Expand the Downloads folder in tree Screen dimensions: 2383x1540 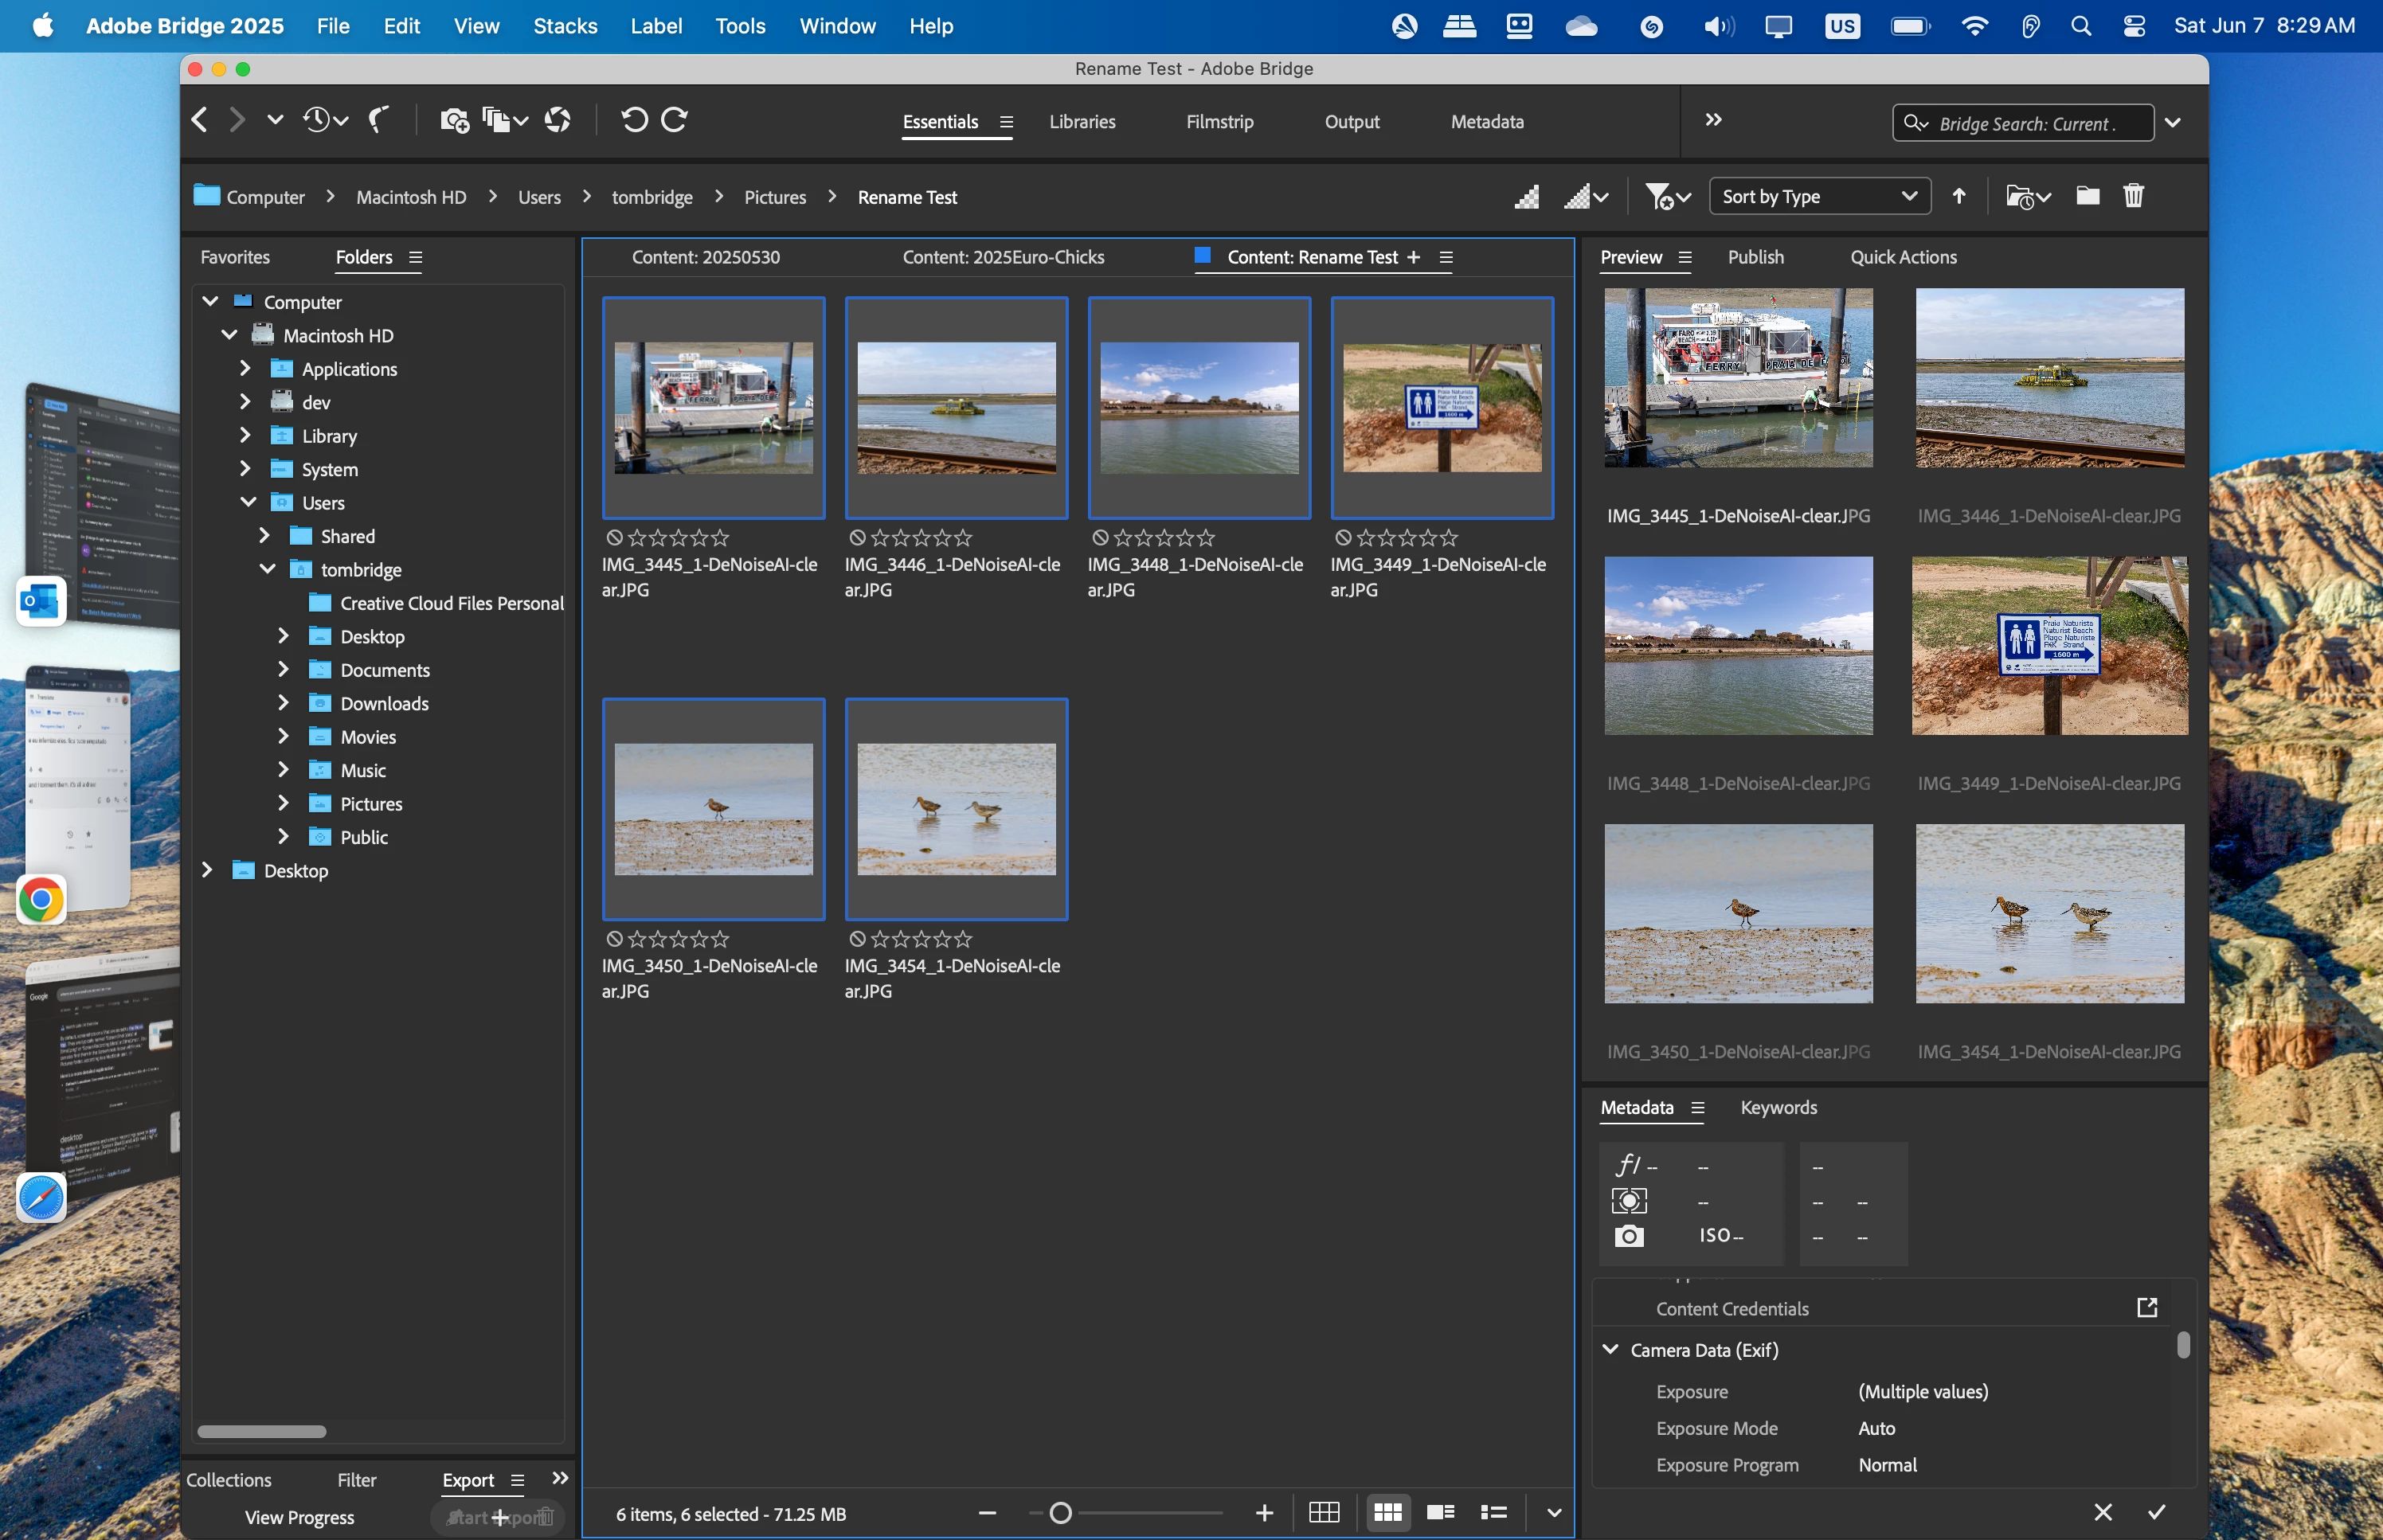coord(283,703)
